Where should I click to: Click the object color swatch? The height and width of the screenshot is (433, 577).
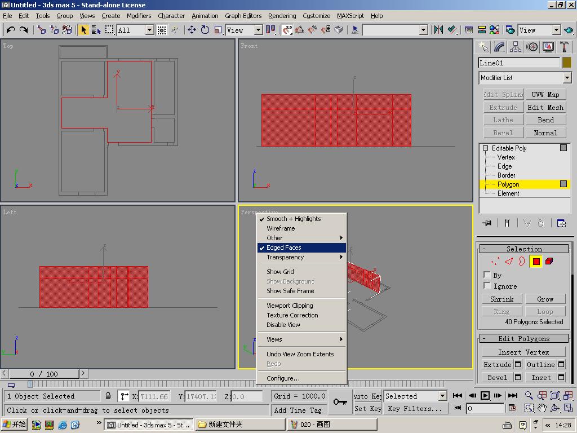[x=567, y=63]
